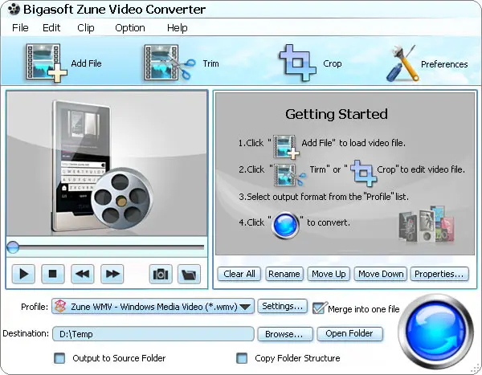Click Browse... to choose destination
482x375 pixels.
click(x=285, y=334)
